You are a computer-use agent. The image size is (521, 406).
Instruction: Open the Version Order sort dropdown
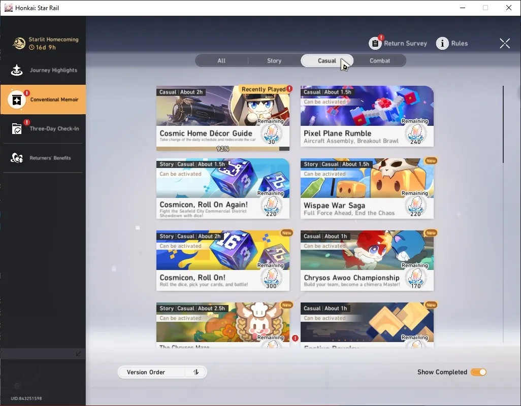tap(162, 372)
